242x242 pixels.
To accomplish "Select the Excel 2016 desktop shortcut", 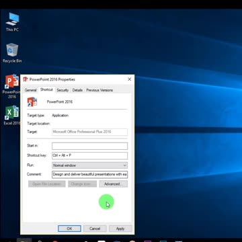I will (x=12, y=116).
